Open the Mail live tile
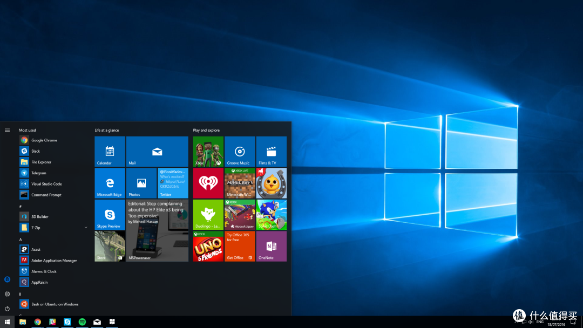The image size is (583, 328). [x=157, y=151]
